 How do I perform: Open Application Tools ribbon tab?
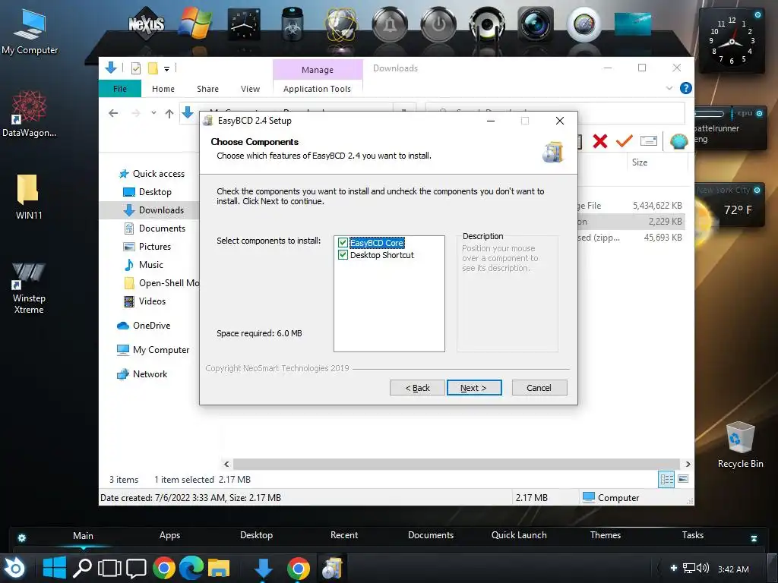pyautogui.click(x=317, y=89)
